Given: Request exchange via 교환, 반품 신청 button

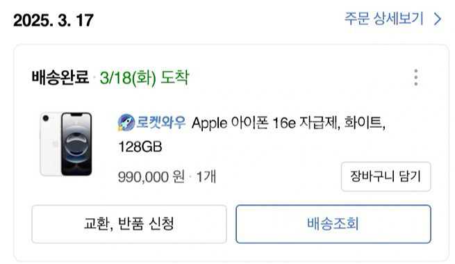Looking at the screenshot, I should point(129,224).
